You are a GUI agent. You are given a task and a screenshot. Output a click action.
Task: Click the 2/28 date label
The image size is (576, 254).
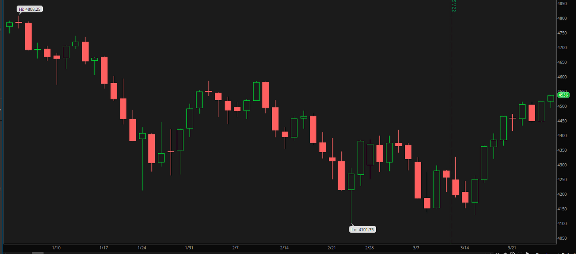pyautogui.click(x=369, y=248)
